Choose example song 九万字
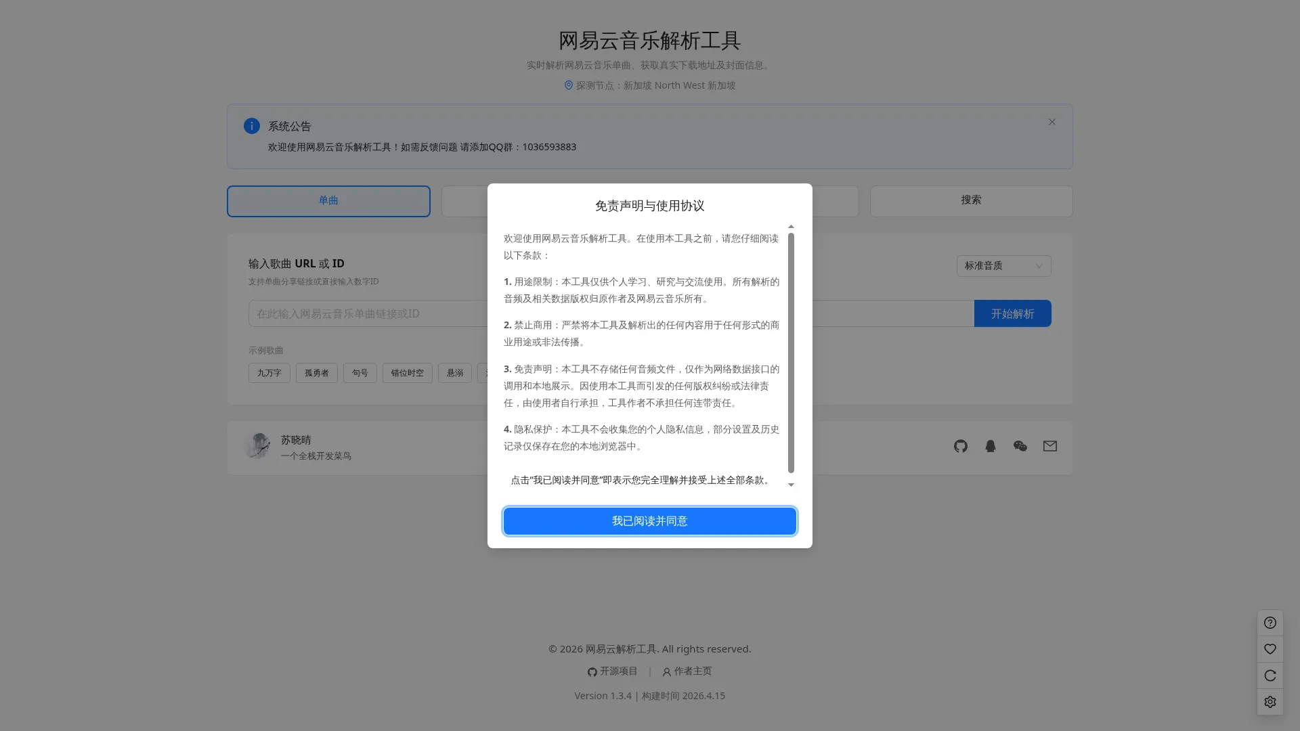Image resolution: width=1300 pixels, height=731 pixels. click(269, 373)
